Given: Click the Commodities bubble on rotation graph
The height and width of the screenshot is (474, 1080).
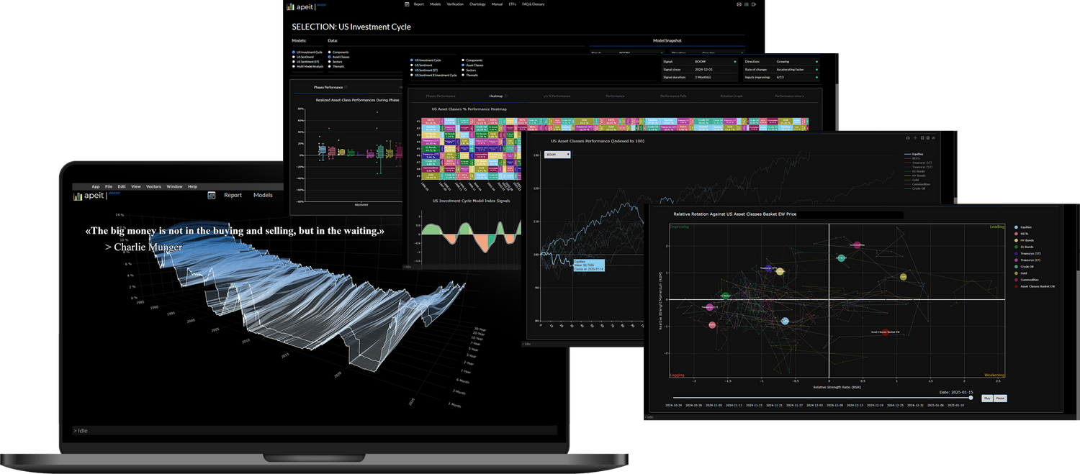Looking at the screenshot, I should coord(857,246).
